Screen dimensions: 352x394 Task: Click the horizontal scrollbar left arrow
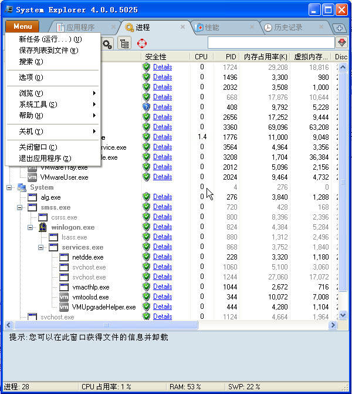click(9, 325)
